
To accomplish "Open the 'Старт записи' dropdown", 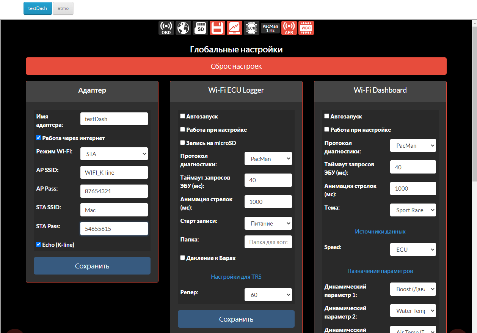I will coord(268,224).
